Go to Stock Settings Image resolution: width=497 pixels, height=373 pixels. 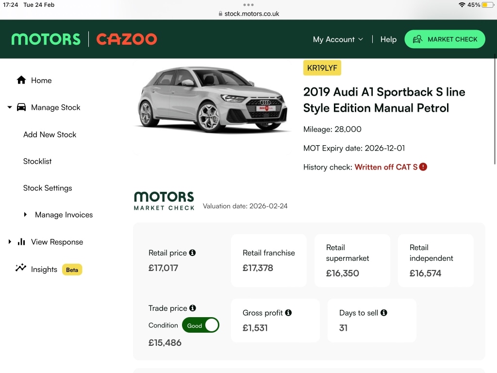click(47, 188)
